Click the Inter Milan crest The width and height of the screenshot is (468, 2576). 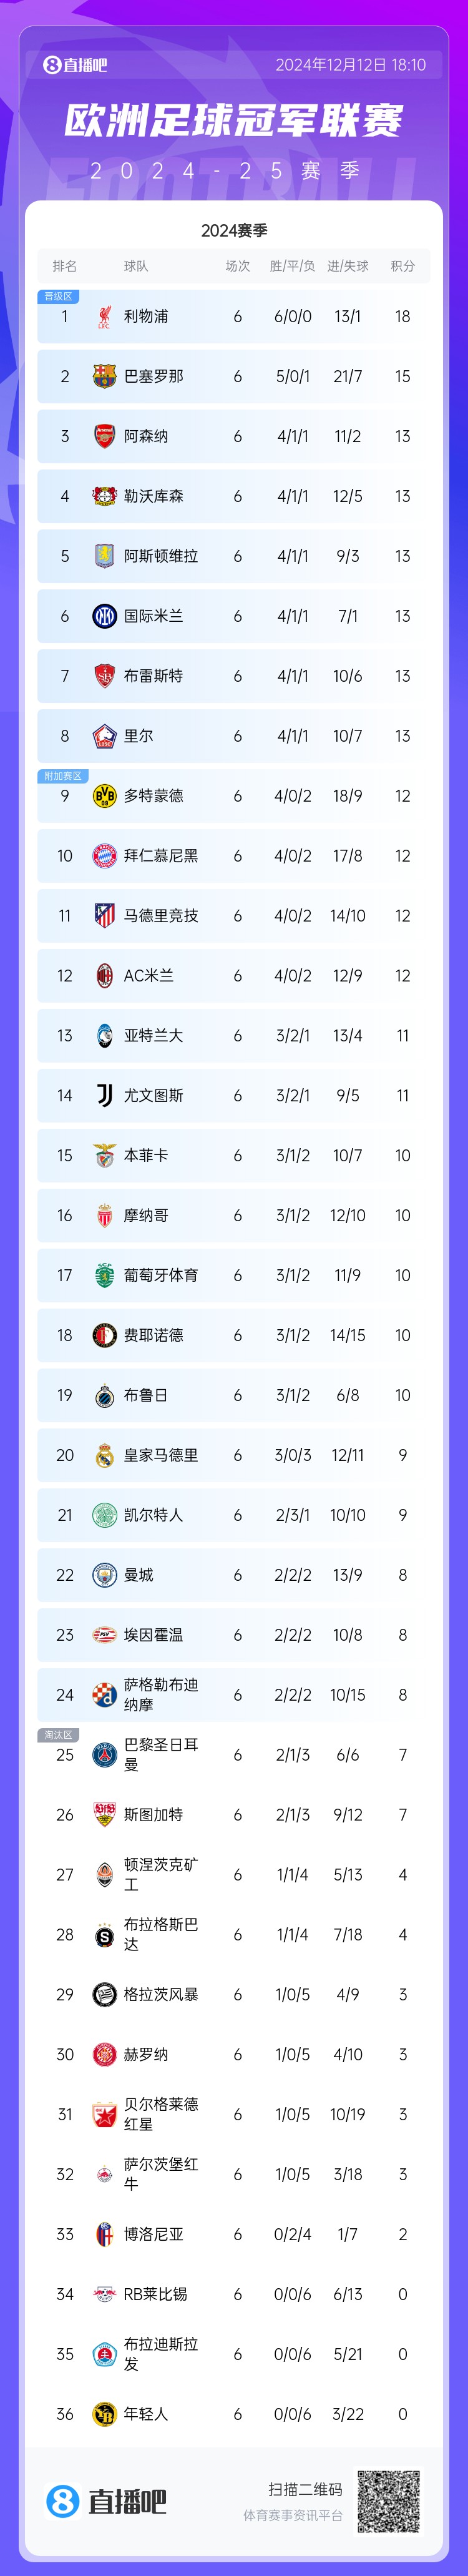point(104,617)
